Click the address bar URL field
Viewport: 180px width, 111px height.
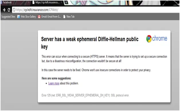pyautogui.click(x=96, y=10)
